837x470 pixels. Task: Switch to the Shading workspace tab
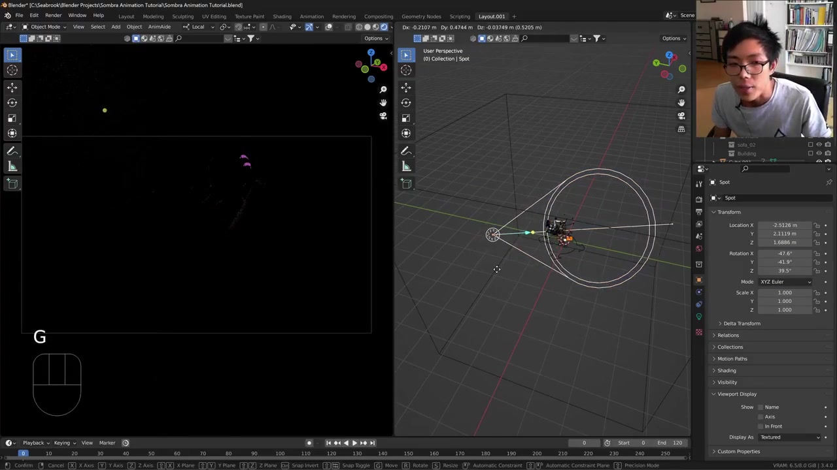(x=282, y=16)
